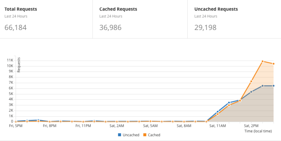The width and height of the screenshot is (281, 141).
Task: Click the last cached data point on chart
Action: coord(273,64)
